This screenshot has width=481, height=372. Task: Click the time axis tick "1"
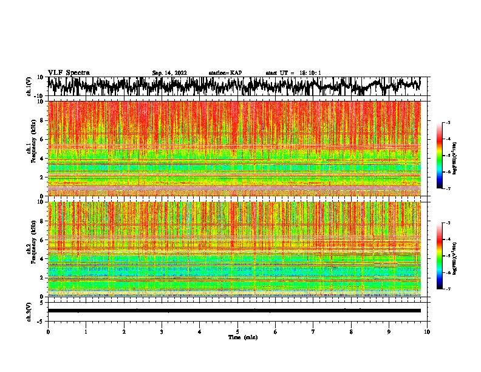point(86,332)
